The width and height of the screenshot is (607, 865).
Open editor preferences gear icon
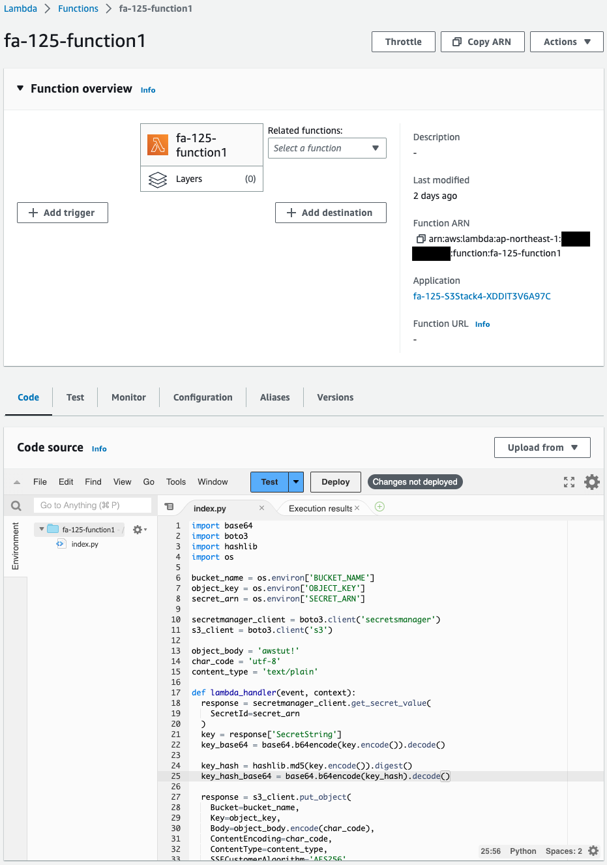click(x=592, y=482)
